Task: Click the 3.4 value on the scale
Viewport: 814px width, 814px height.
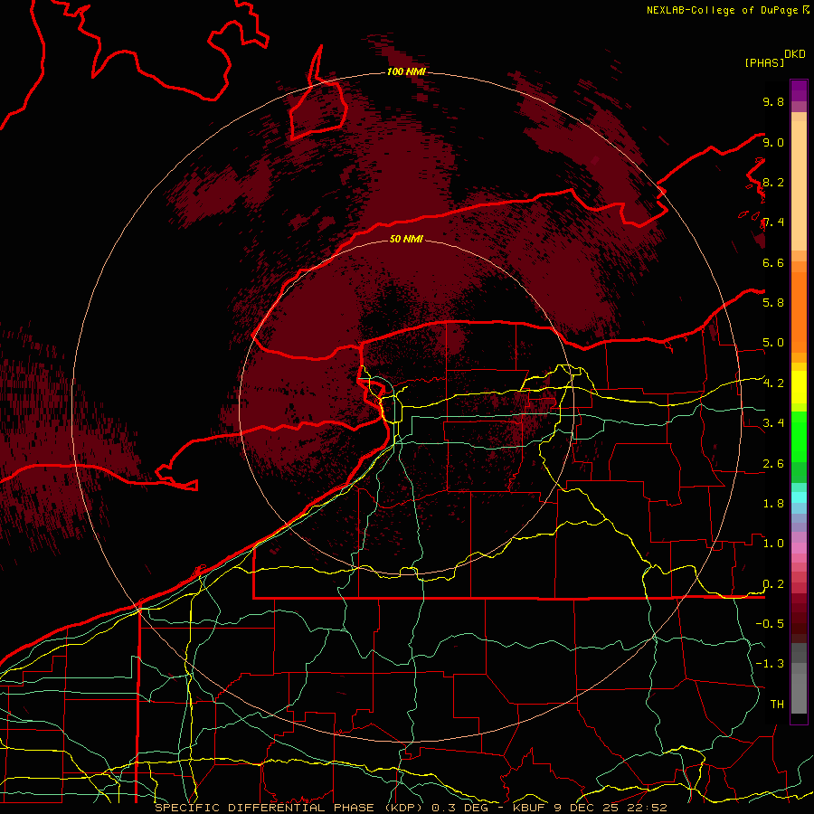Action: [x=773, y=423]
